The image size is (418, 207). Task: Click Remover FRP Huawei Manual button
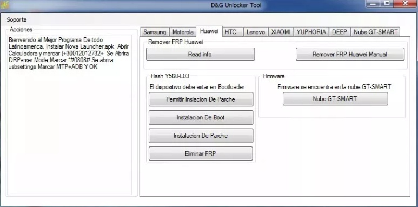click(350, 55)
